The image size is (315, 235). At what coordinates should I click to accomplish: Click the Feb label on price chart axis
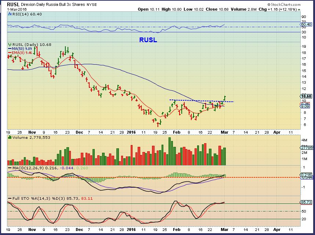click(x=177, y=132)
